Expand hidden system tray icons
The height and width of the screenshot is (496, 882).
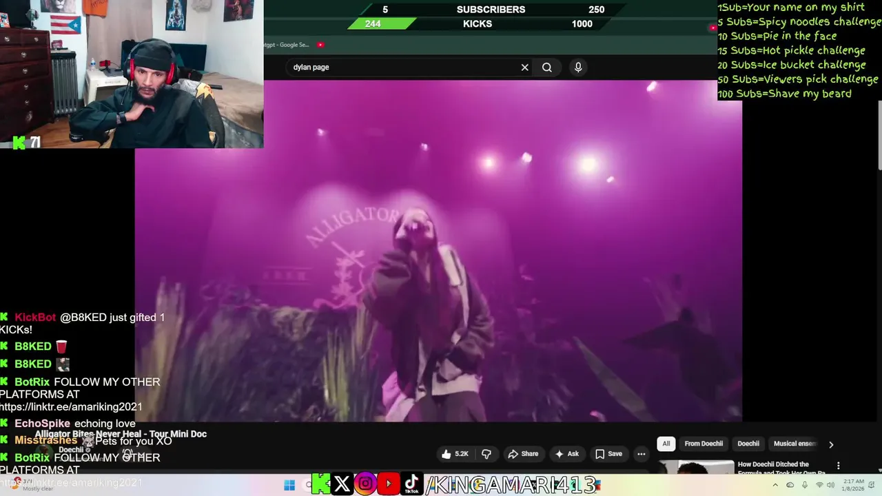[776, 486]
